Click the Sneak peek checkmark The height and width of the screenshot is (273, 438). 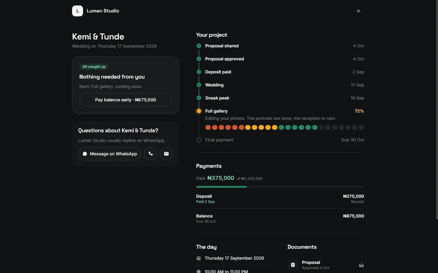[199, 98]
